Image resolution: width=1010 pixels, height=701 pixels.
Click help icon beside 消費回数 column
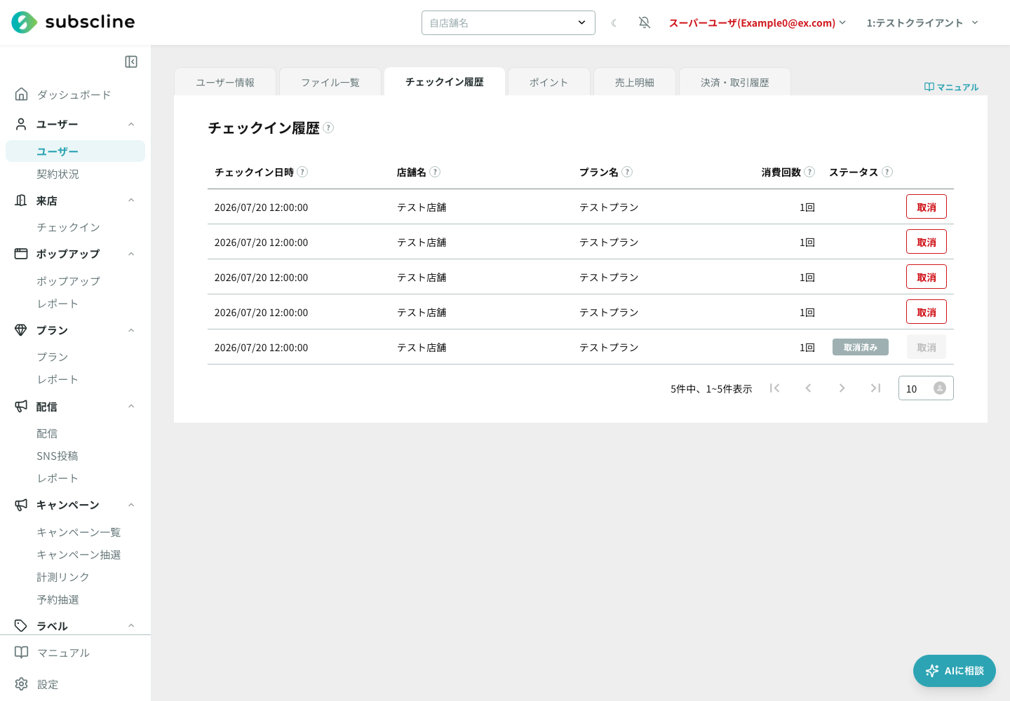tap(809, 172)
